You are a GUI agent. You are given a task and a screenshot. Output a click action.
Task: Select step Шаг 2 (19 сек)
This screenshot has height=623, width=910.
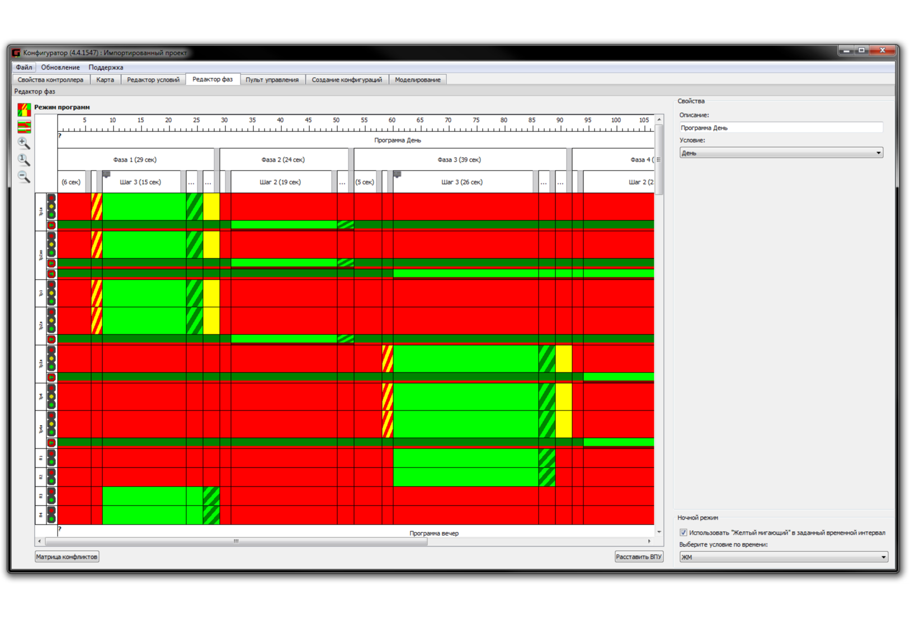tap(281, 182)
